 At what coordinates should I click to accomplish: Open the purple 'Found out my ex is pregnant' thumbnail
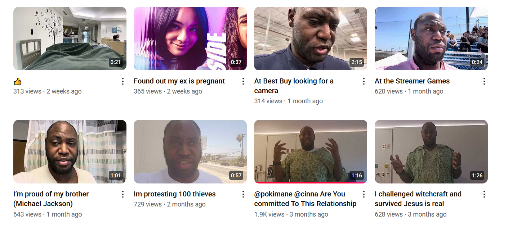click(190, 38)
